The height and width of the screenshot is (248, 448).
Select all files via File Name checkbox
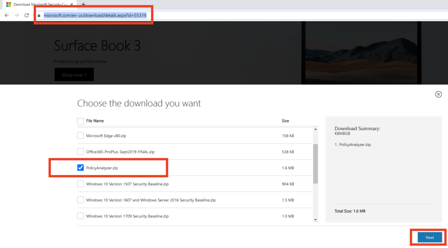(x=81, y=121)
